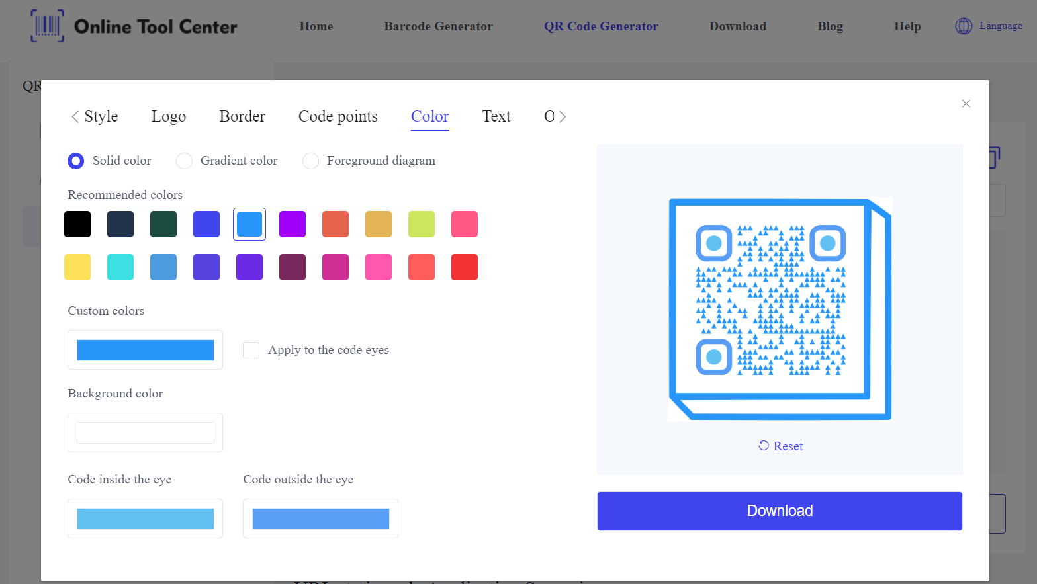1037x584 pixels.
Task: Select the Foreground diagram radio button
Action: (x=310, y=161)
